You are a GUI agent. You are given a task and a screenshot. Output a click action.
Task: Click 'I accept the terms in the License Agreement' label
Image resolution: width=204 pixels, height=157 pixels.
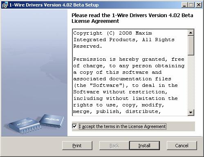(x=123, y=126)
